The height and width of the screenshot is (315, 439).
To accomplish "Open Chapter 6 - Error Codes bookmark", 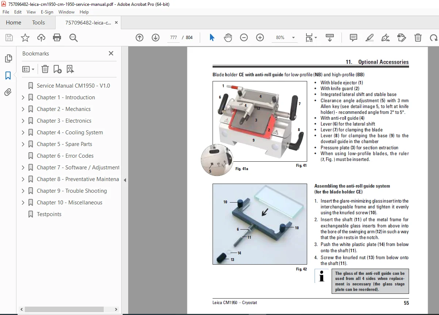I will click(x=65, y=156).
